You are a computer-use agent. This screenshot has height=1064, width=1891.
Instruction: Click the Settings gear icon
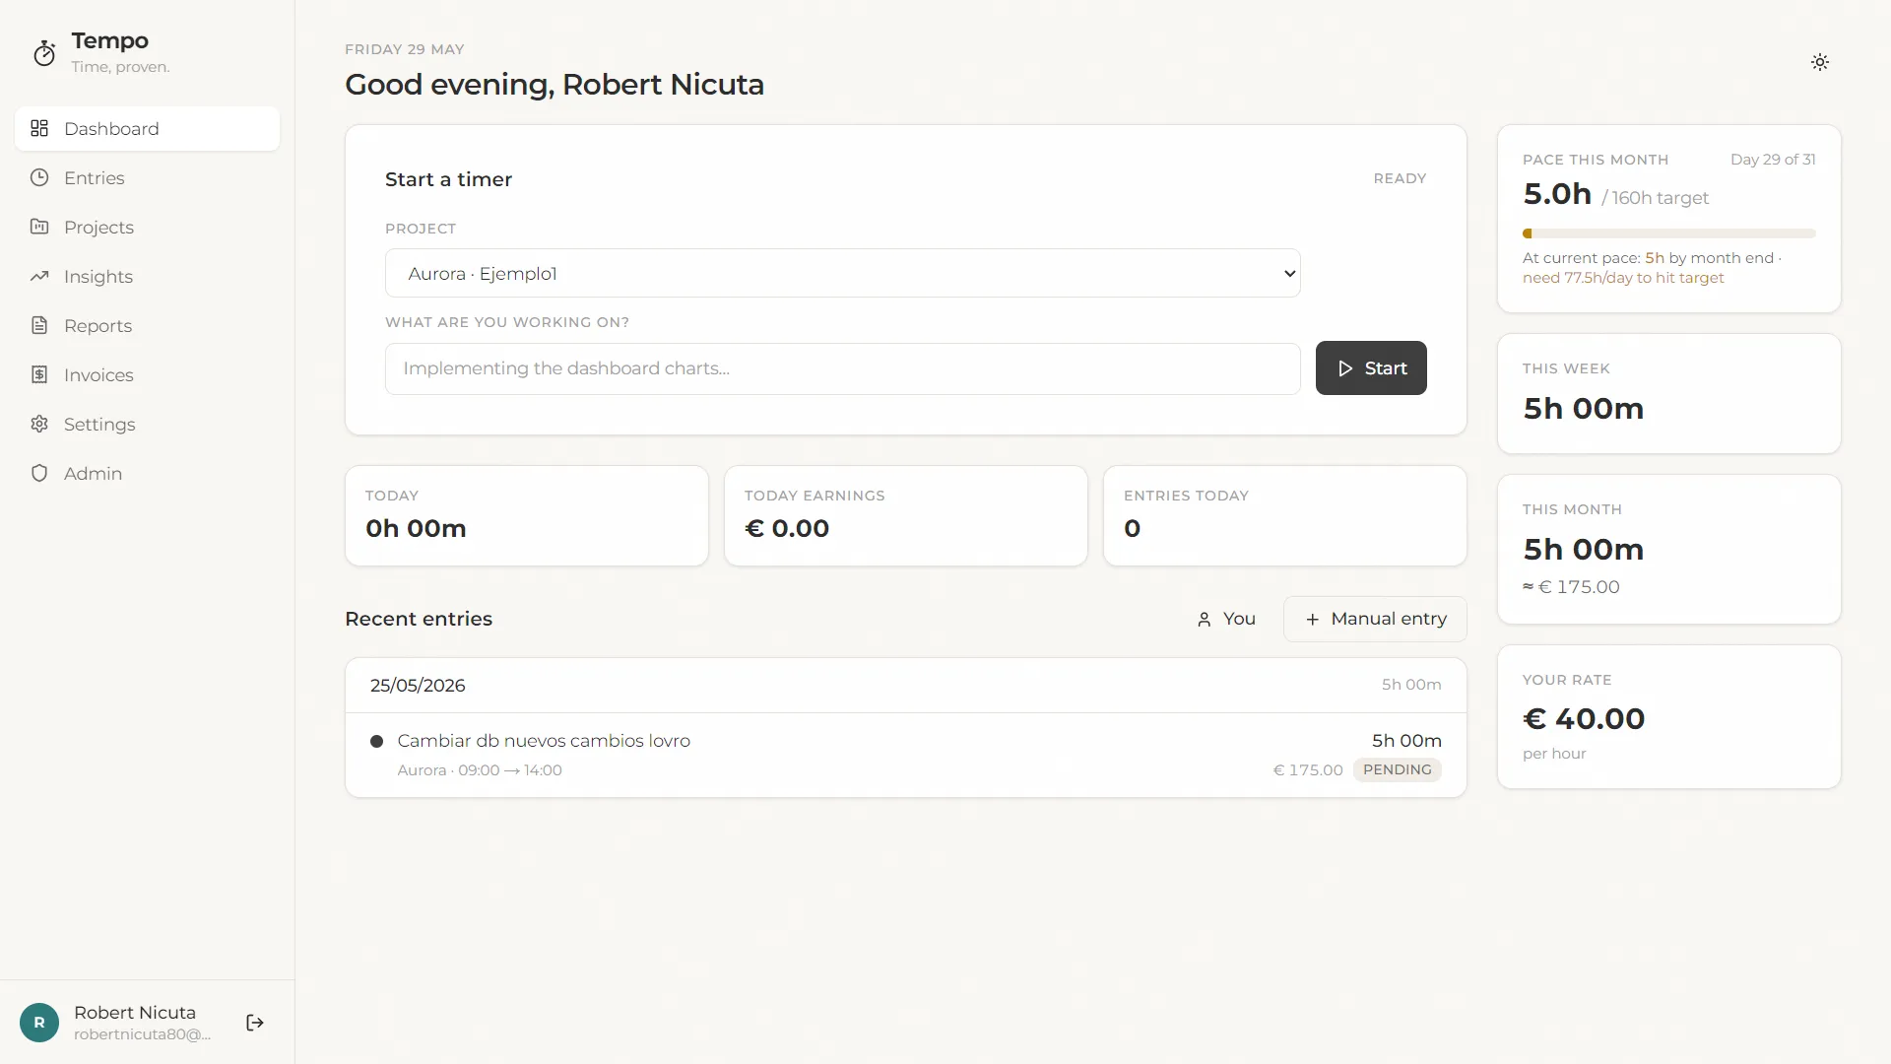39,424
